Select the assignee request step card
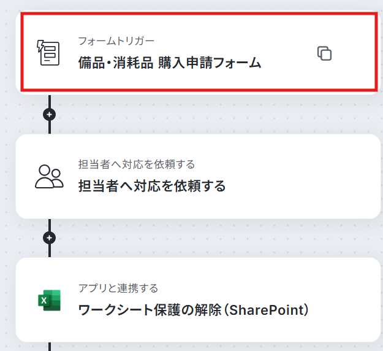 click(199, 176)
